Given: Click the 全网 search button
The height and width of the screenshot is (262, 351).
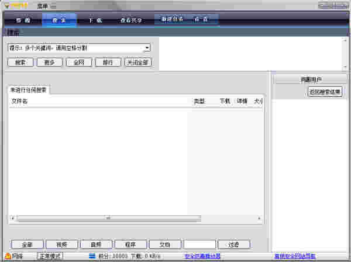Looking at the screenshot, I should [x=79, y=62].
